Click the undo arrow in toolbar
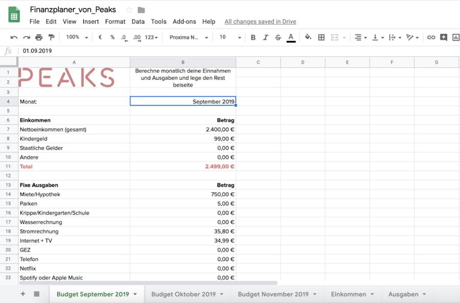 click(x=14, y=37)
